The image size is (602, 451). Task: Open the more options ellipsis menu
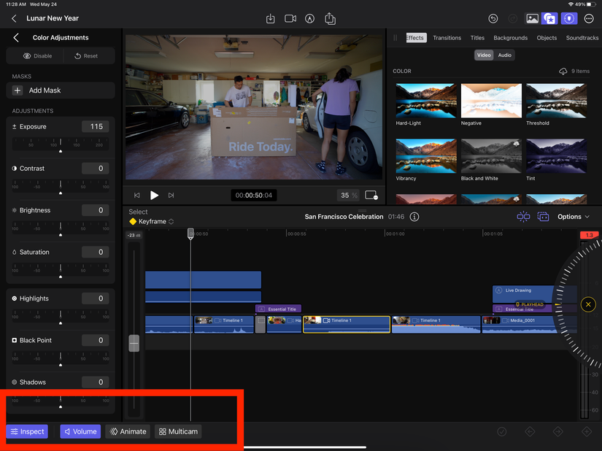589,18
